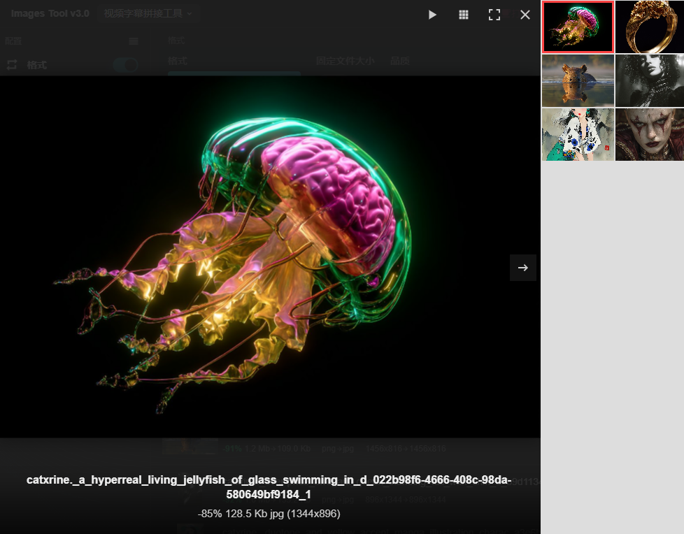
Task: Select the clown face makeup thumbnail
Action: click(650, 134)
